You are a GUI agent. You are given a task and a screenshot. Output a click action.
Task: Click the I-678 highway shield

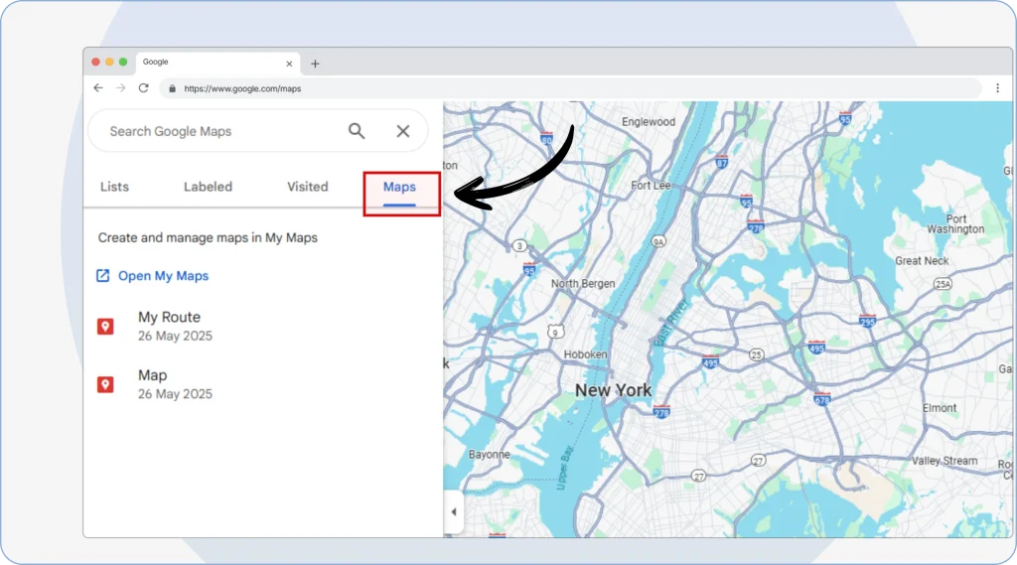(x=821, y=398)
